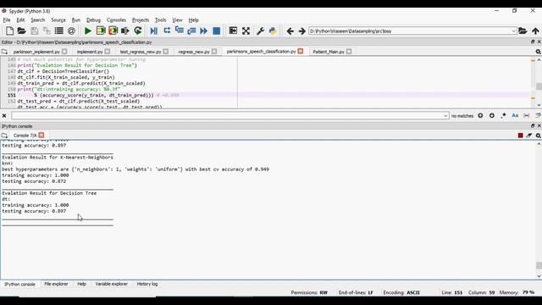Viewport: 542px width, 305px height.
Task: Open the Run menu
Action: [x=75, y=20]
